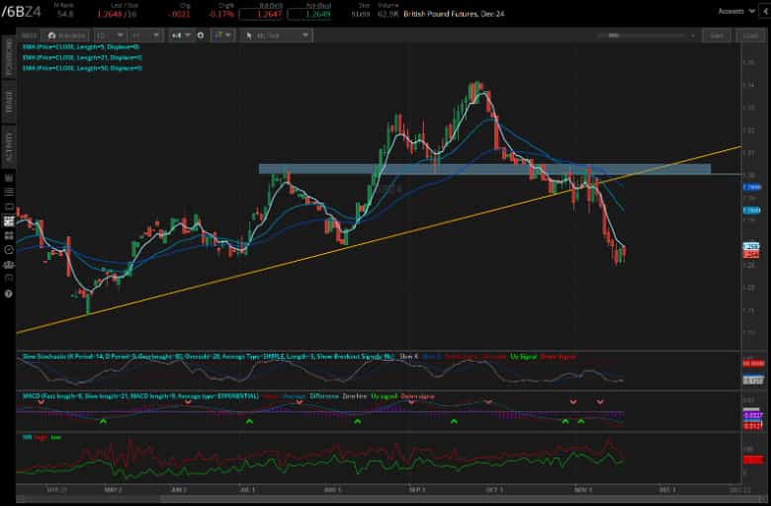This screenshot has width=771, height=509.
Task: Click the NOV 1 date label on time axis
Action: click(583, 490)
